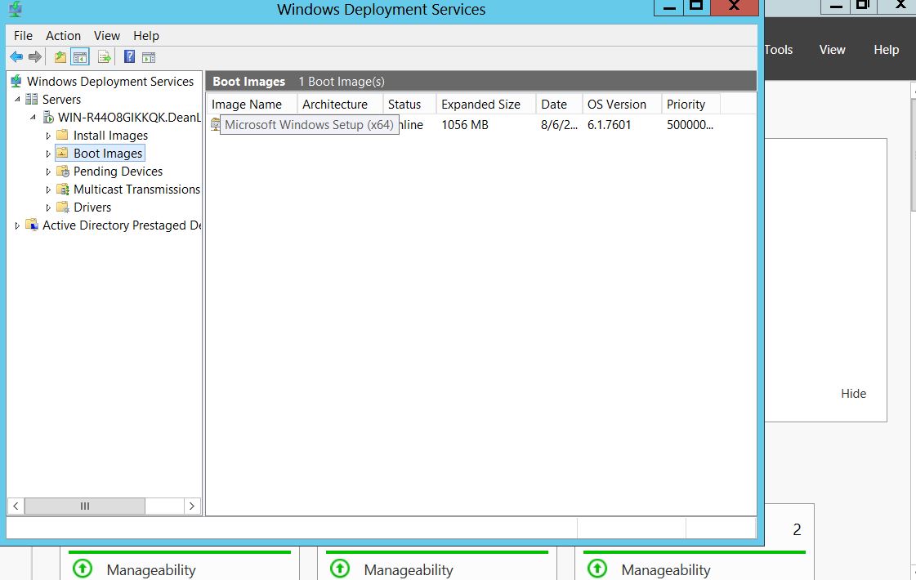Go back using the blue Back arrow
Image resolution: width=916 pixels, height=580 pixels.
coord(16,56)
